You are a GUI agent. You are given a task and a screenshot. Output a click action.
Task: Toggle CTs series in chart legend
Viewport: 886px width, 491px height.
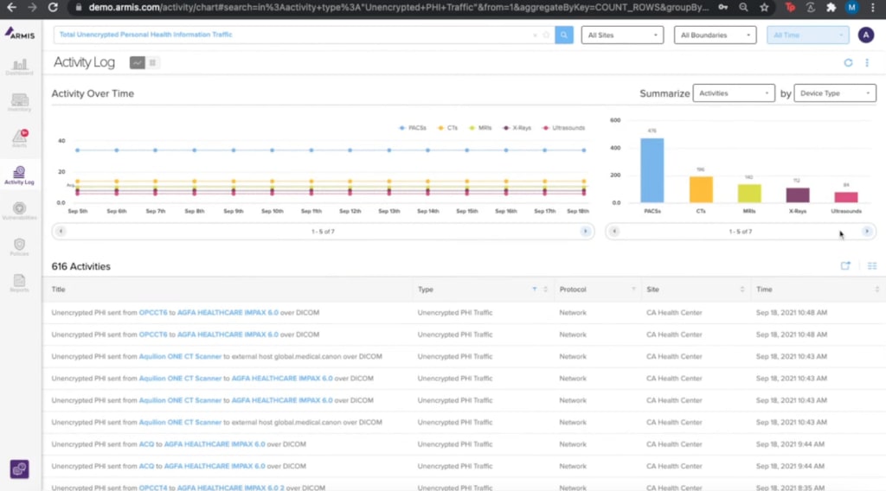(448, 128)
